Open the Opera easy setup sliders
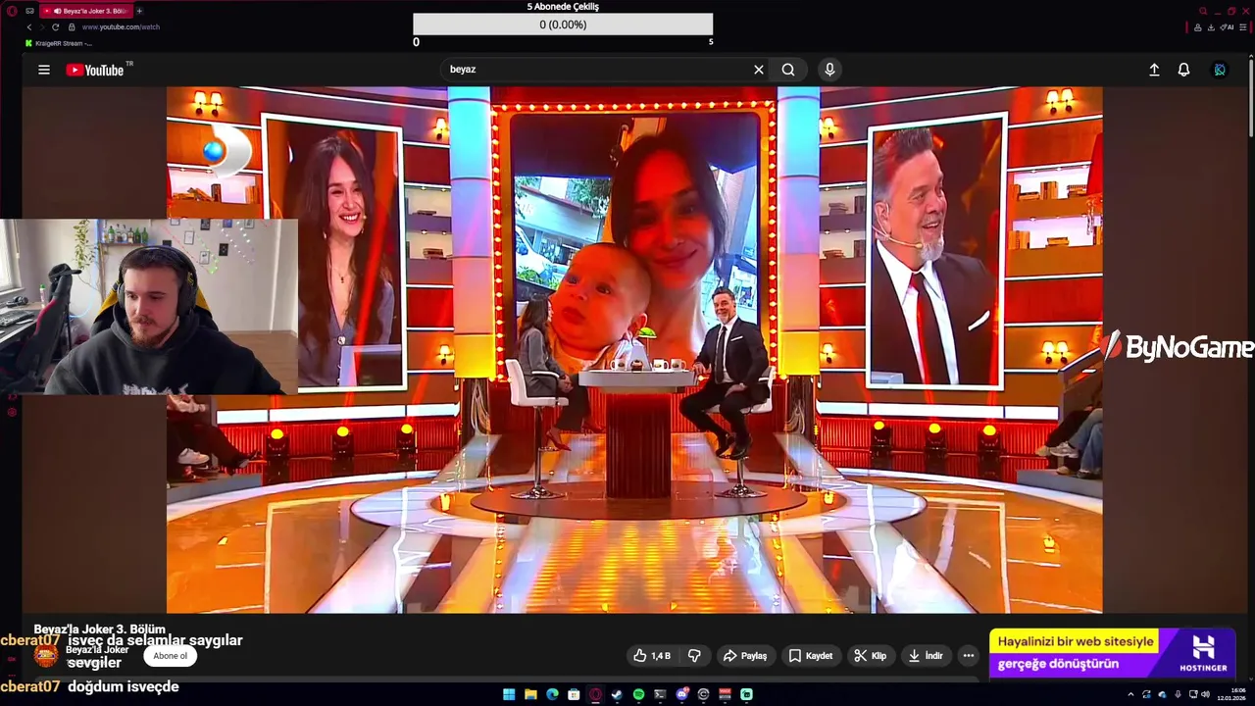Image resolution: width=1255 pixels, height=706 pixels. point(1242,27)
